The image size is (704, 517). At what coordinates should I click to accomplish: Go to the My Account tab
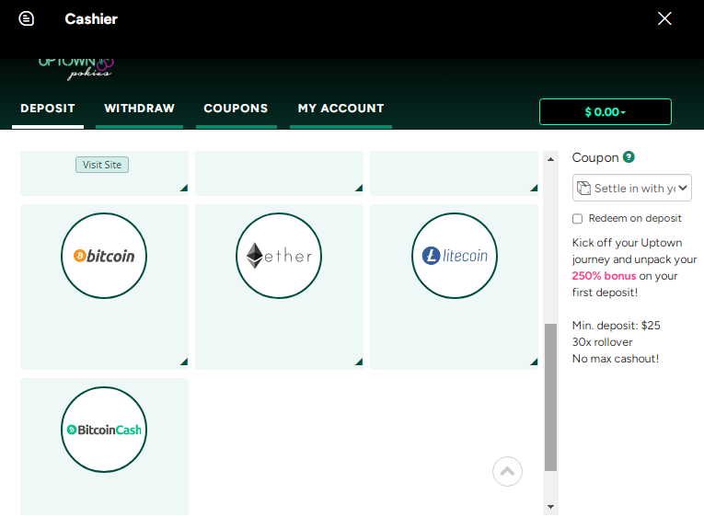click(340, 109)
